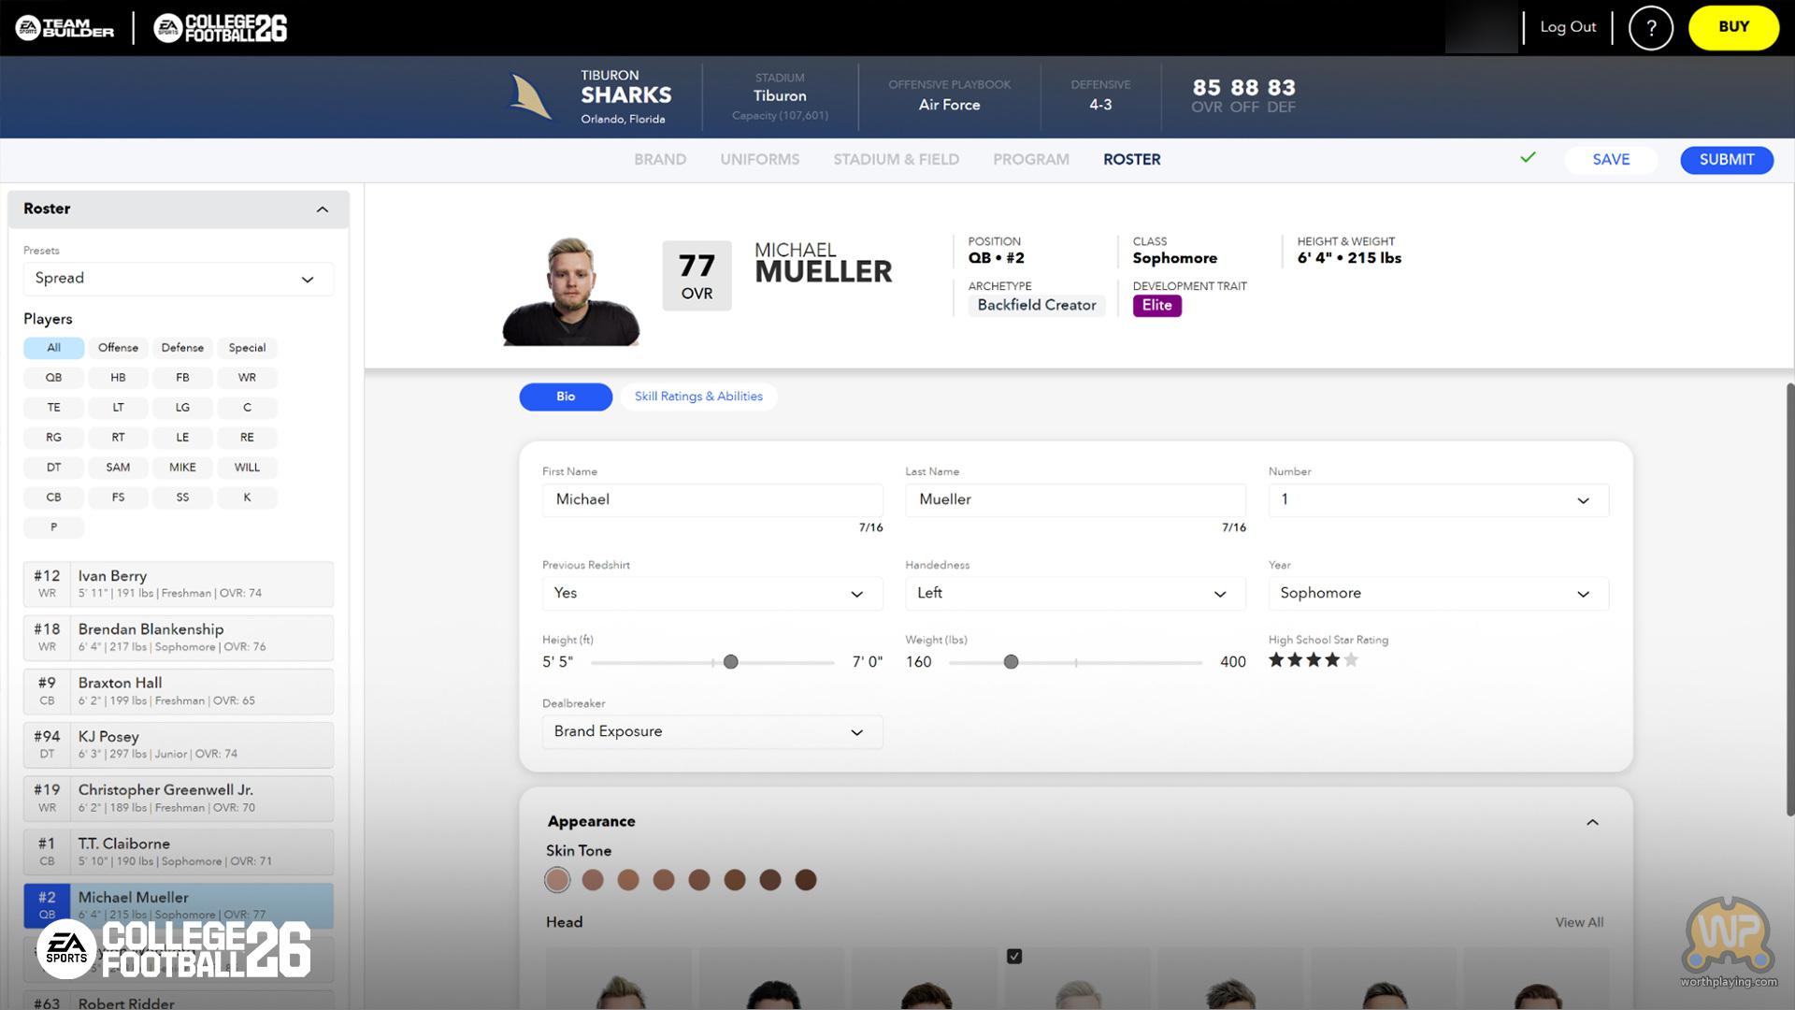The image size is (1795, 1010).
Task: Open the Skill Ratings & Abilities tab
Action: point(698,397)
